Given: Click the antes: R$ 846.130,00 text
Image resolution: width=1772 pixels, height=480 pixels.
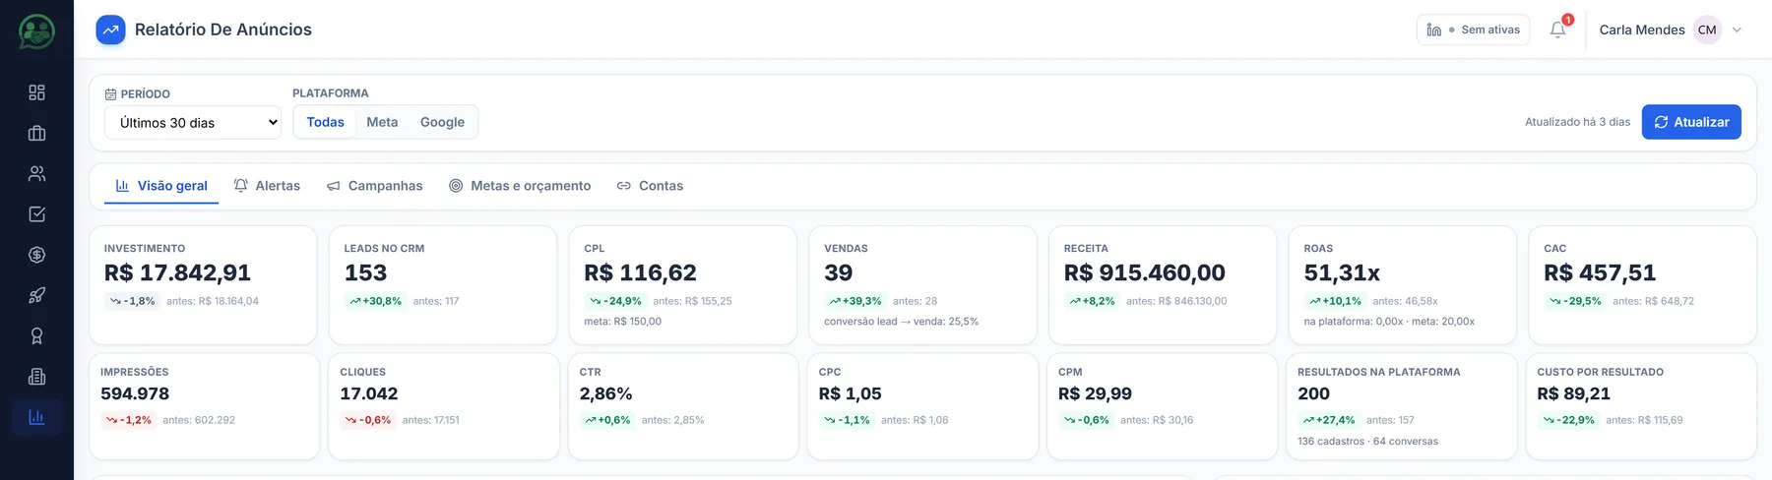Looking at the screenshot, I should pos(1176,301).
